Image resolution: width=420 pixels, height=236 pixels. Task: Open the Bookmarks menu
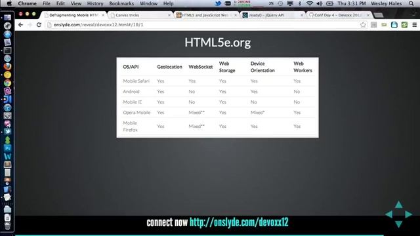pos(121,3)
